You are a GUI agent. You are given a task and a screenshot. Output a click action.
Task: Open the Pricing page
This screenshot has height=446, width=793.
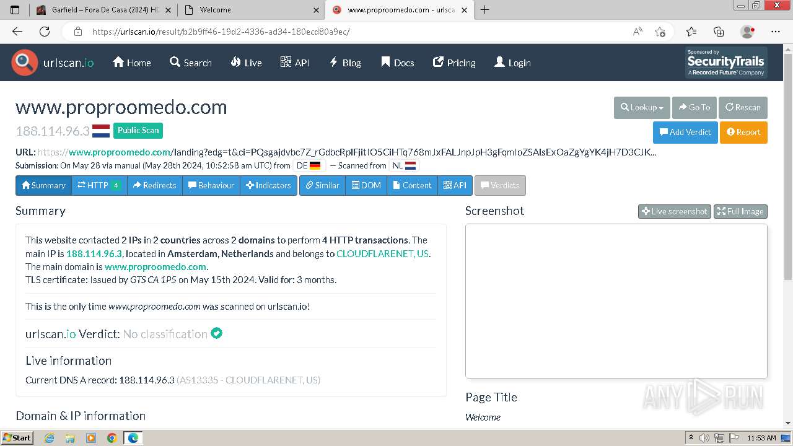tap(453, 63)
